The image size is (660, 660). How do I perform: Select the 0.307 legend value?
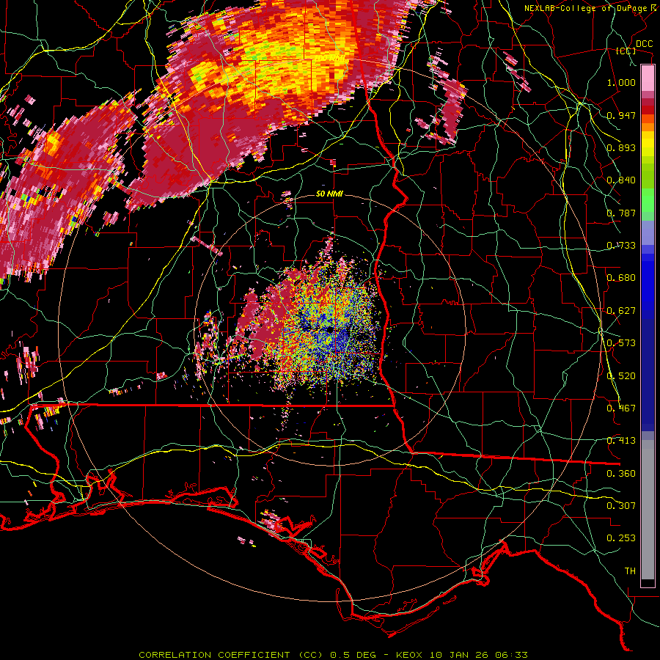(x=621, y=506)
